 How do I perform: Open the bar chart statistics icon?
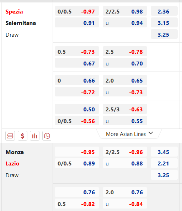[x=35, y=136]
